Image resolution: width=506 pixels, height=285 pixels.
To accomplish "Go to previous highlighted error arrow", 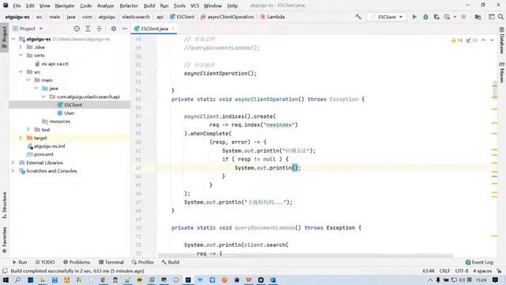I will click(x=483, y=40).
